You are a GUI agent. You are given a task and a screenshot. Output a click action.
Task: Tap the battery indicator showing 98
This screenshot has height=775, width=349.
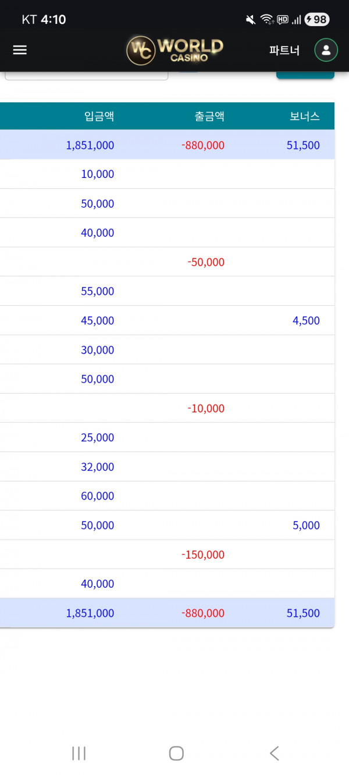click(x=317, y=20)
